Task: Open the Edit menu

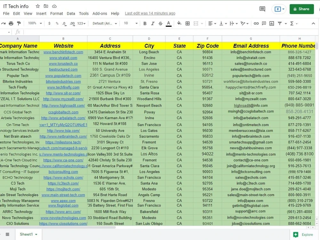Action: pos(17,13)
